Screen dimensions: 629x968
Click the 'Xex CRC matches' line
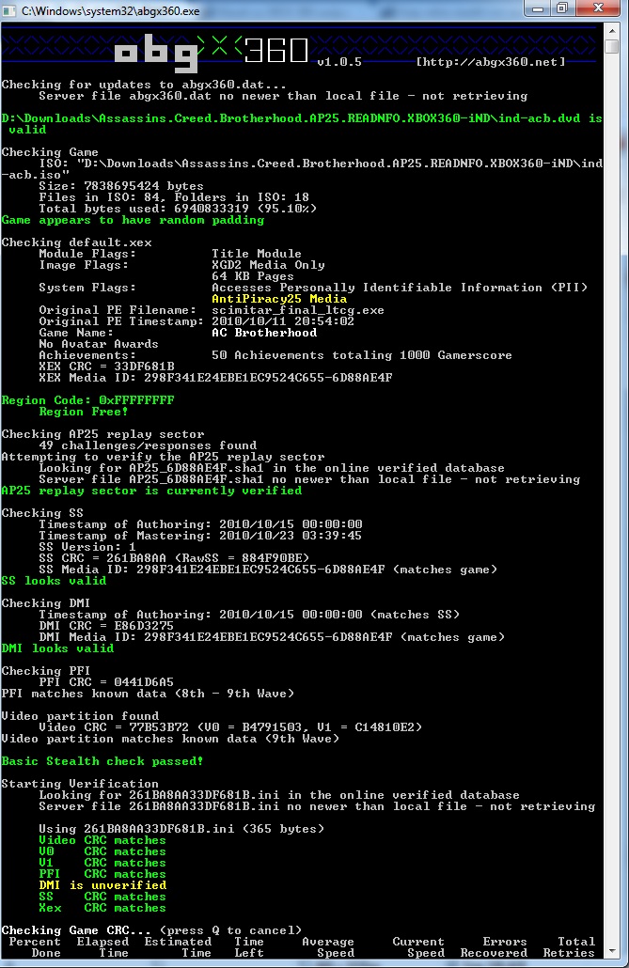102,908
